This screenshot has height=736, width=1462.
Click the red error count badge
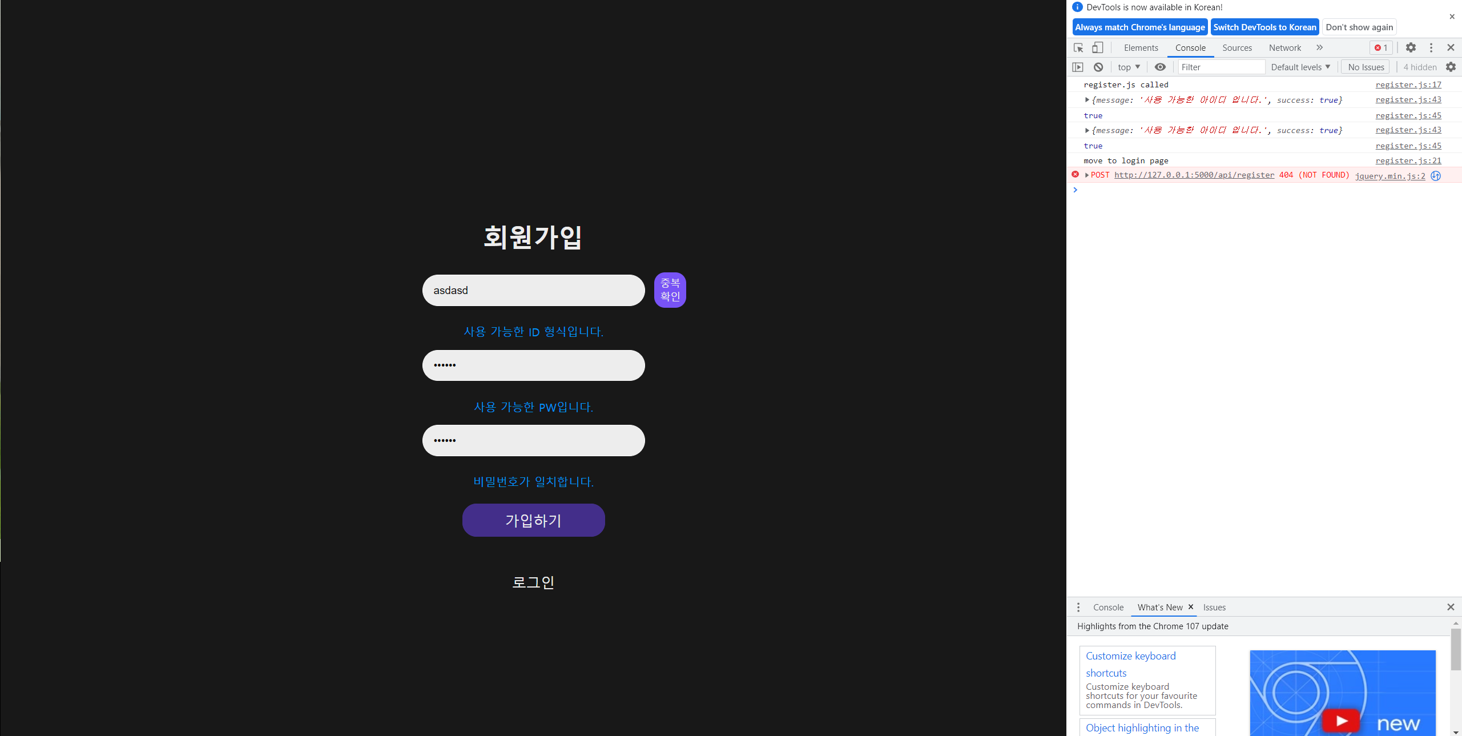(x=1381, y=48)
